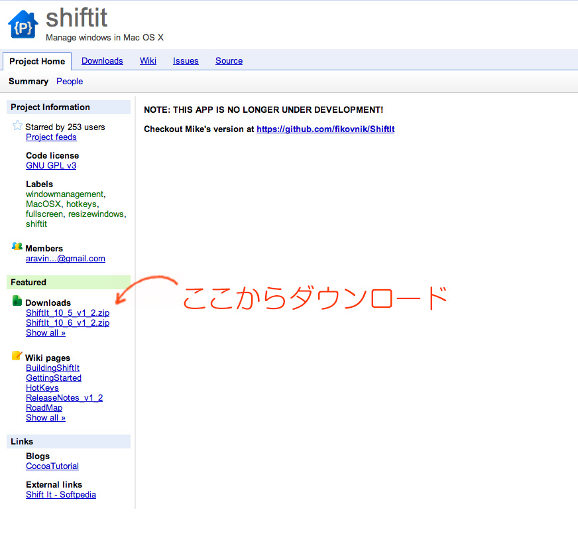Open the RoadMap wiki page
578x540 pixels.
pos(44,407)
